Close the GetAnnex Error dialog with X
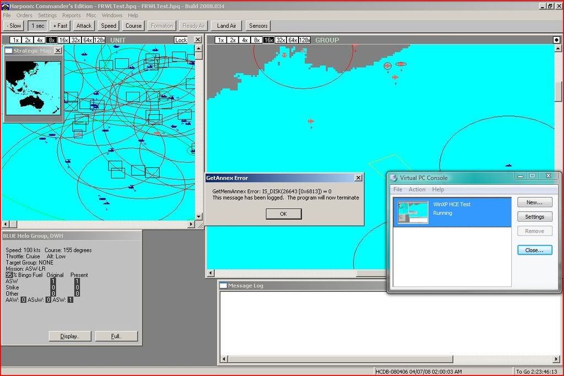564x376 pixels. 358,178
